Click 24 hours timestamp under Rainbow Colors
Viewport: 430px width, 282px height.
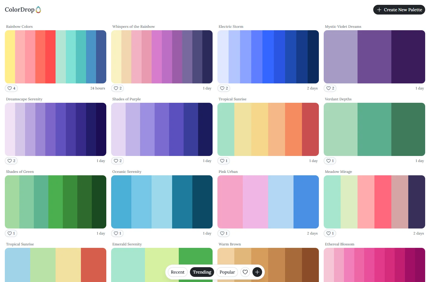pyautogui.click(x=98, y=88)
